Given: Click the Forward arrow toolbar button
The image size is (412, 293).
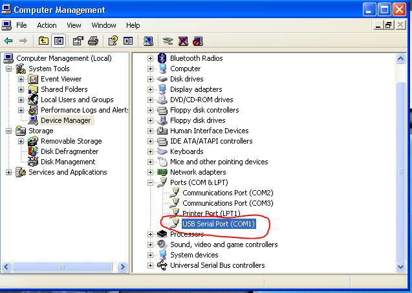Looking at the screenshot, I should 23,41.
